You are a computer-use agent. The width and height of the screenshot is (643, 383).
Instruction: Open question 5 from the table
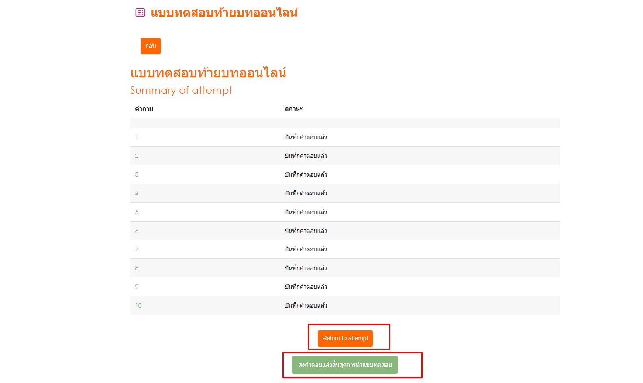point(137,212)
